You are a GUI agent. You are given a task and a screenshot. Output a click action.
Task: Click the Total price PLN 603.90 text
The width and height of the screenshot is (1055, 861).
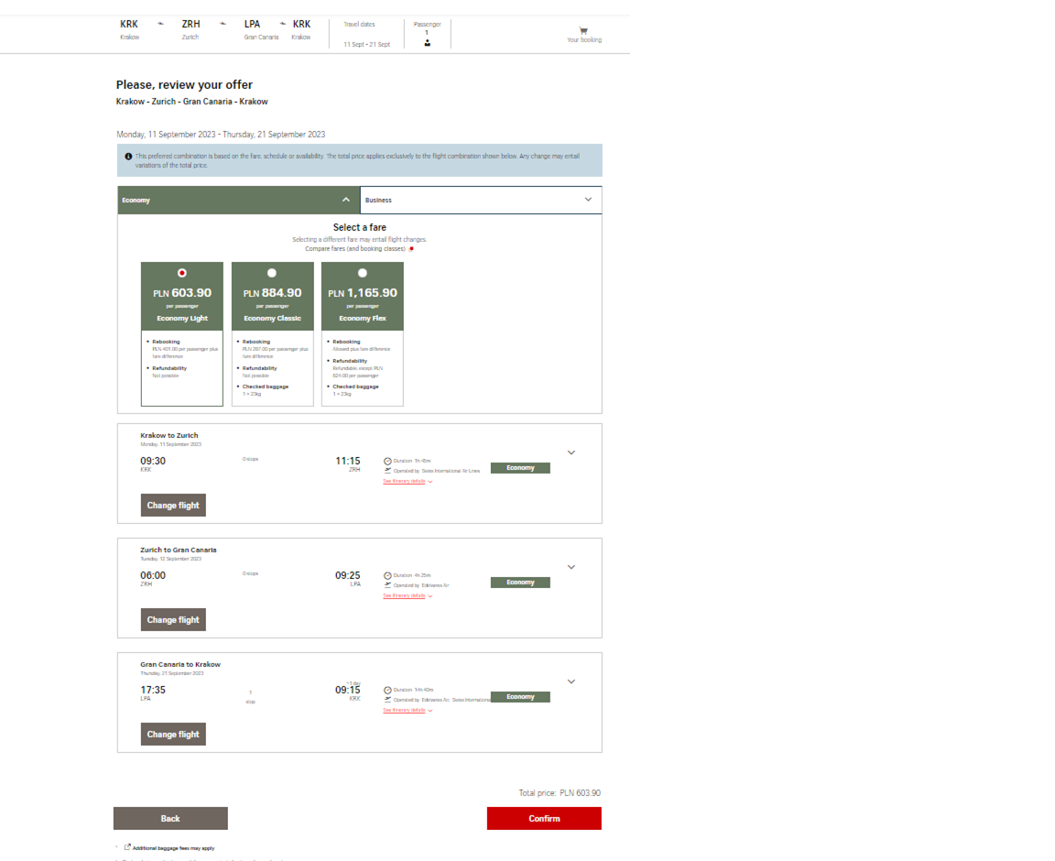560,793
